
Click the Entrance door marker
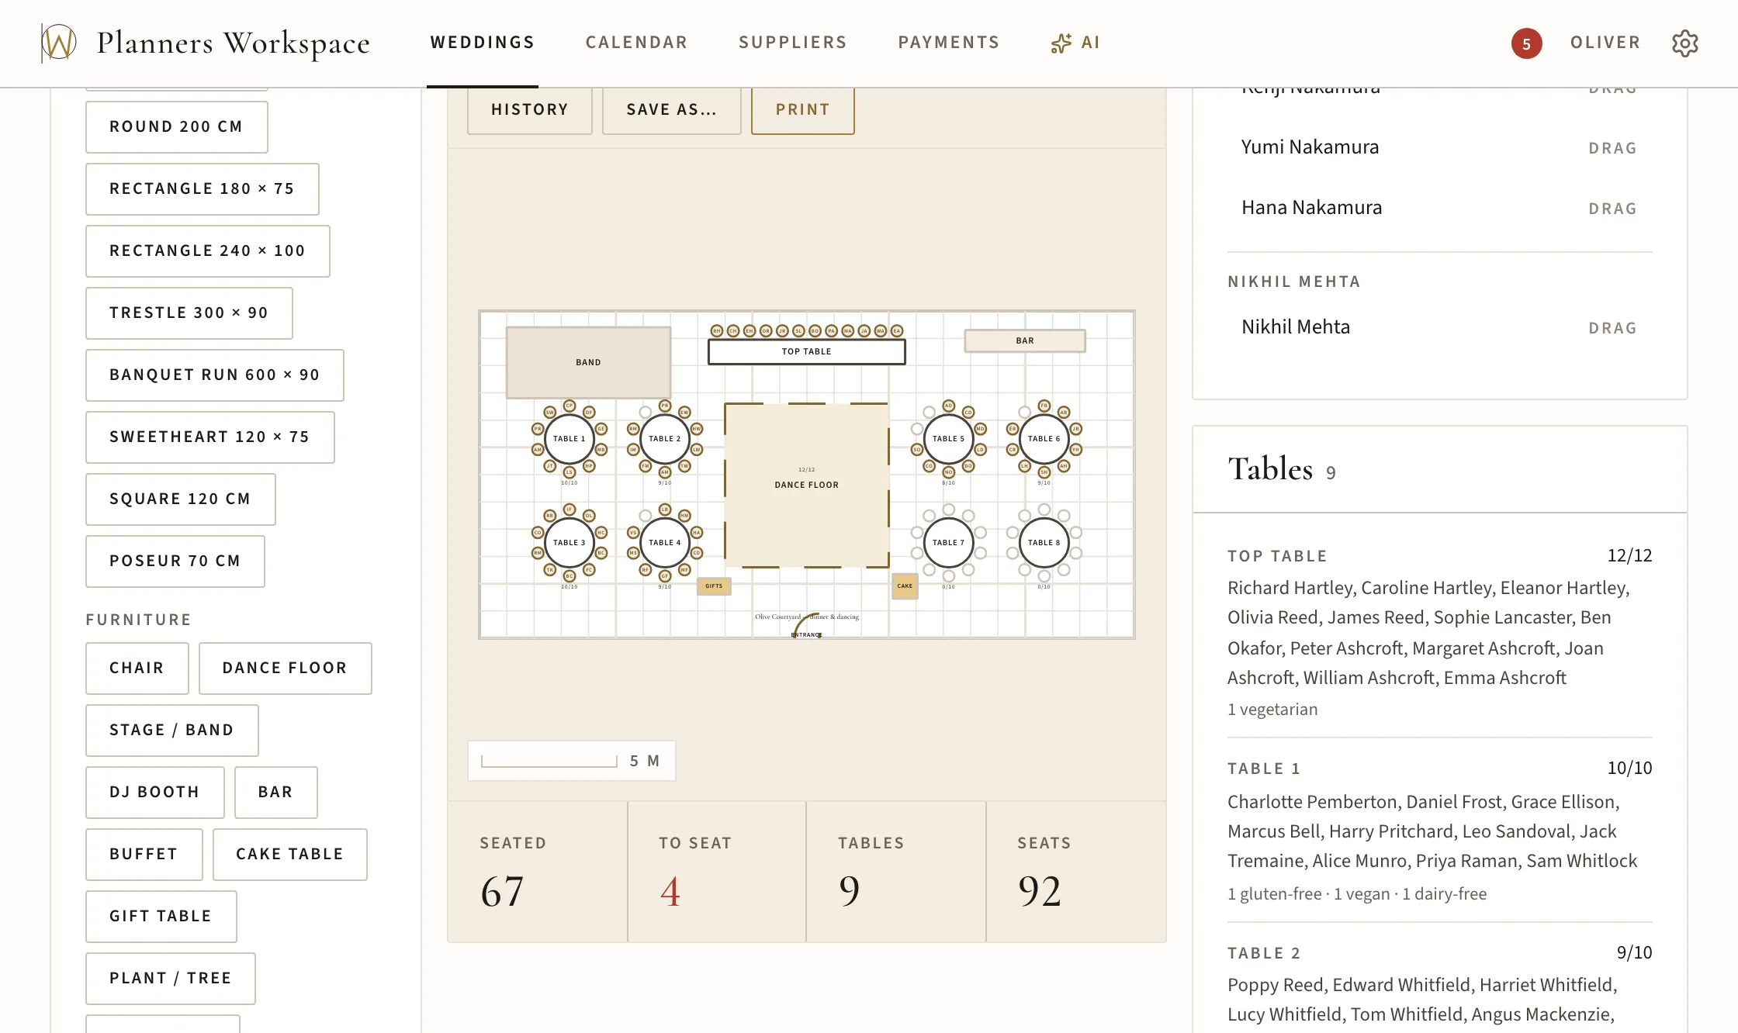(807, 626)
